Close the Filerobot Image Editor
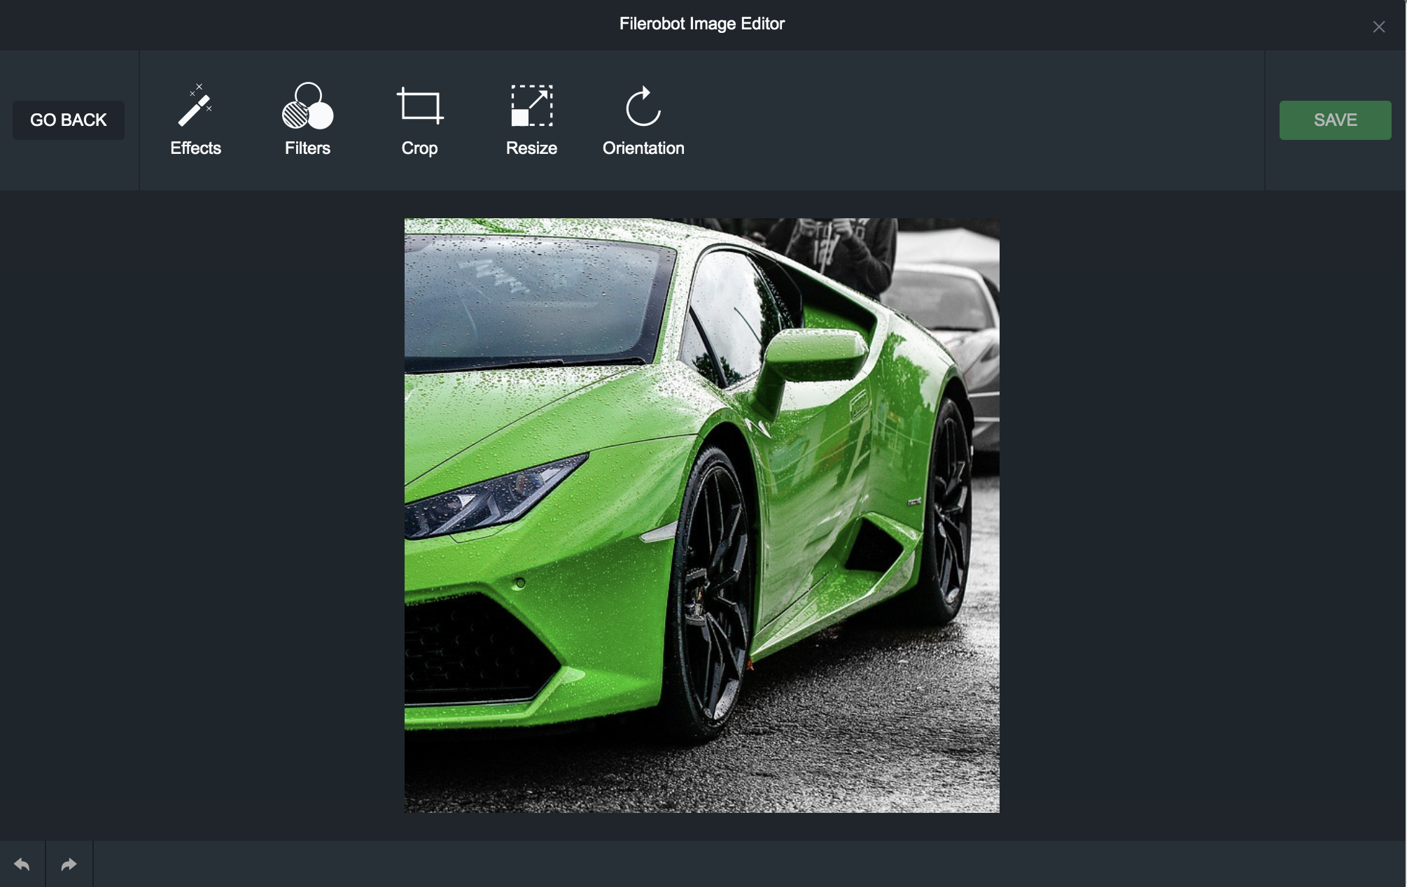 [1378, 27]
